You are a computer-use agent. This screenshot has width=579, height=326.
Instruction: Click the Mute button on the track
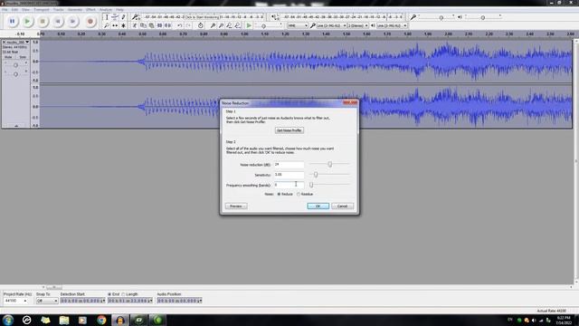[8, 57]
